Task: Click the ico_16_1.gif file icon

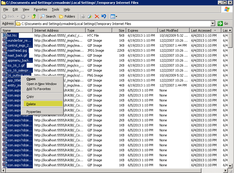Action: (x=5, y=65)
